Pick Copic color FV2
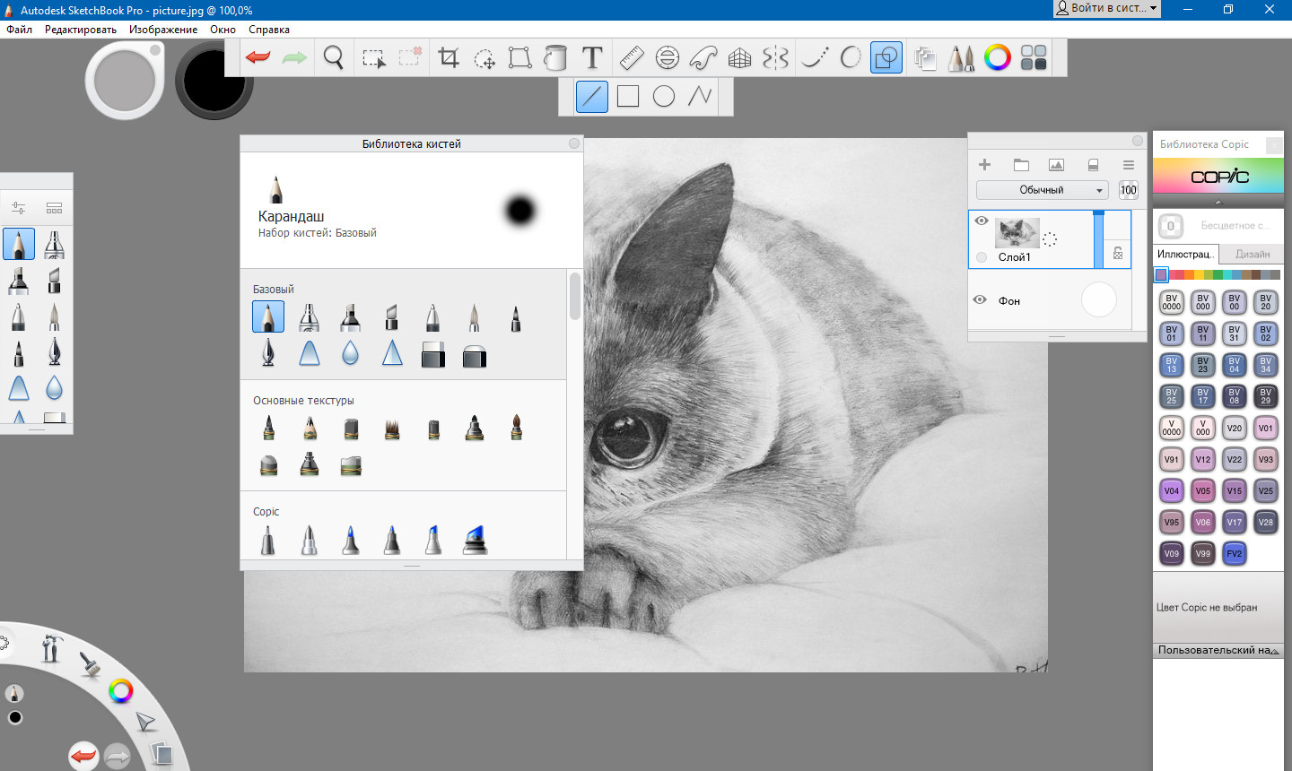 [x=1235, y=553]
